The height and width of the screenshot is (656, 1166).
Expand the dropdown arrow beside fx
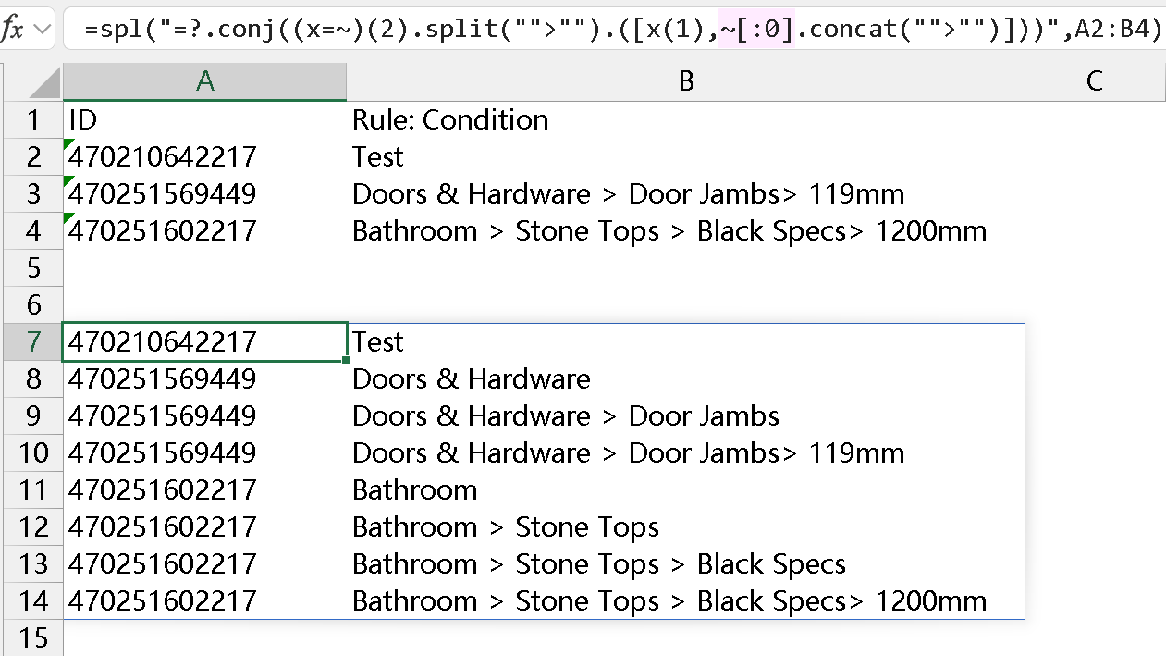coord(43,30)
